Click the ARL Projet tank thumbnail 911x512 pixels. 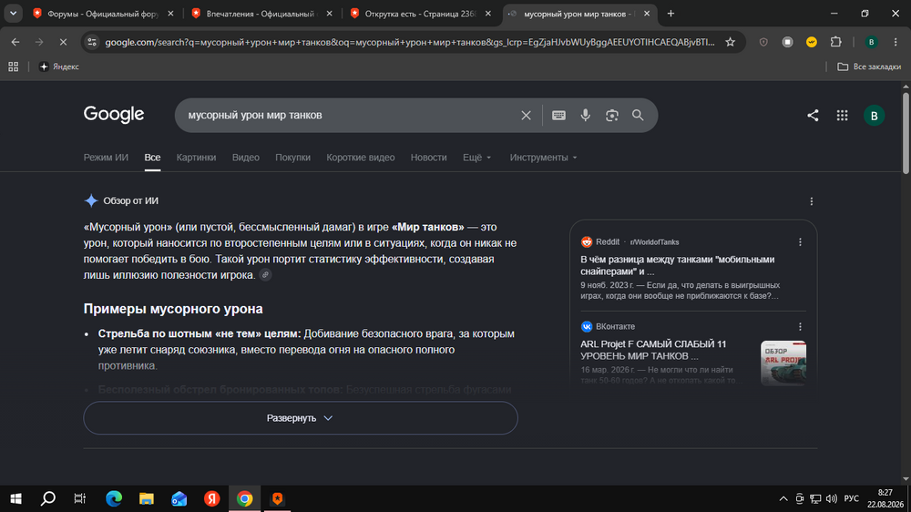[783, 364]
